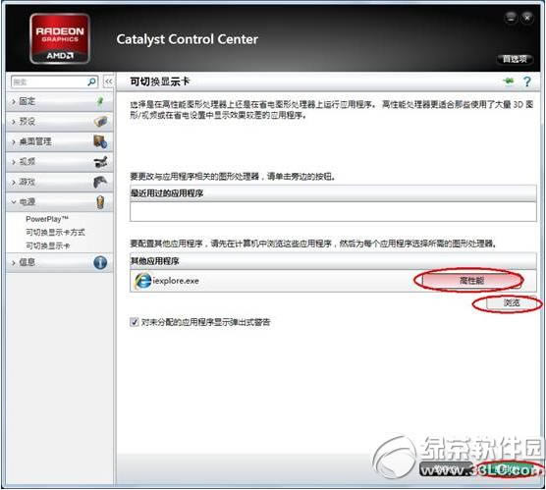This screenshot has height=490, width=546.
Task: Minimize the Catalyst Control Center window
Action: coord(511,18)
